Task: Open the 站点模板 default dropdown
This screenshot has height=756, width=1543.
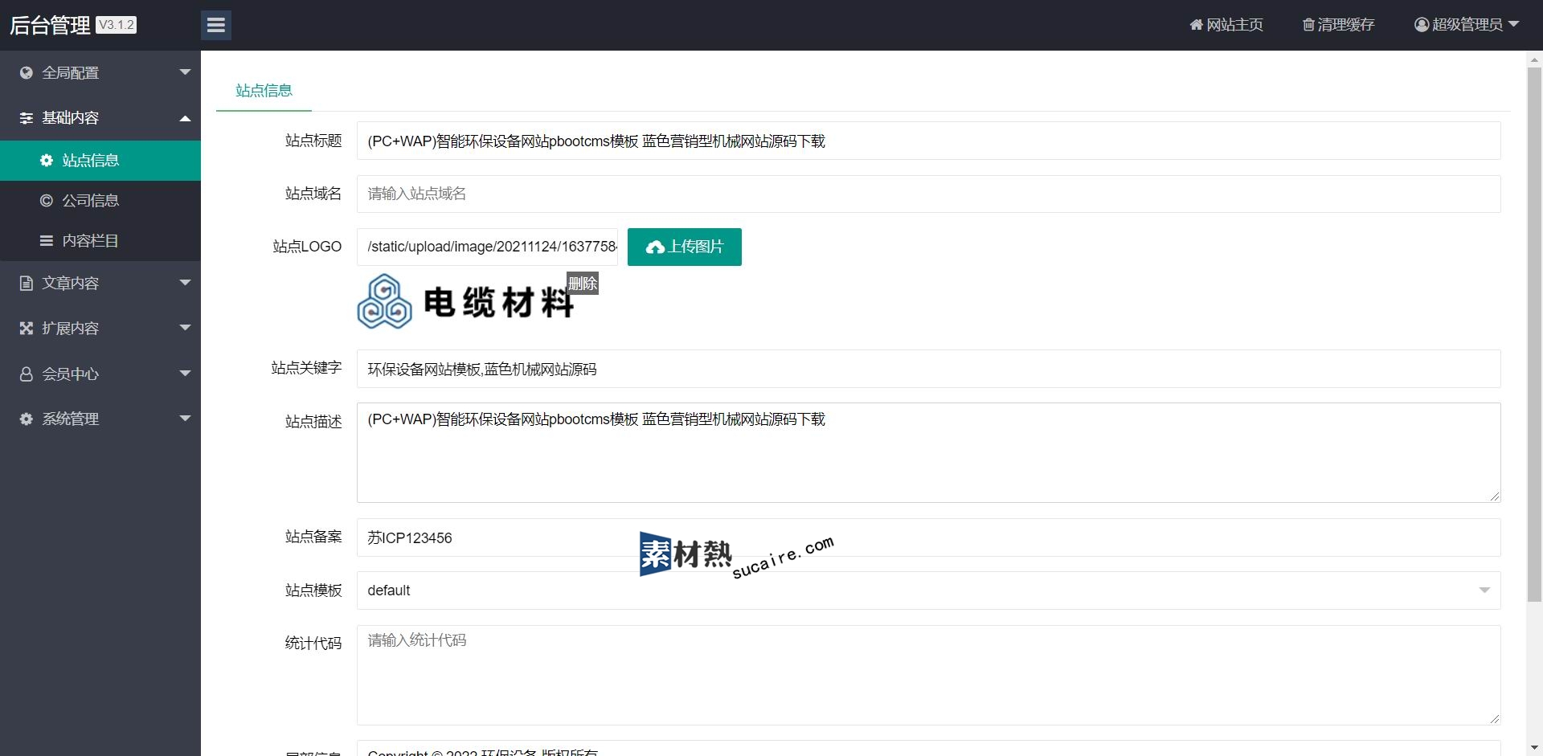Action: coord(928,590)
